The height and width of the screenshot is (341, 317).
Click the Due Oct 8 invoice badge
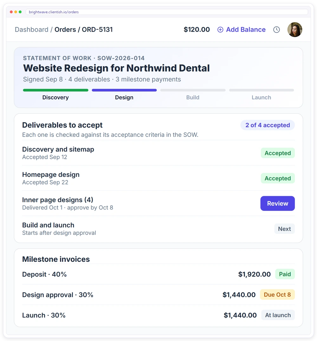277,294
